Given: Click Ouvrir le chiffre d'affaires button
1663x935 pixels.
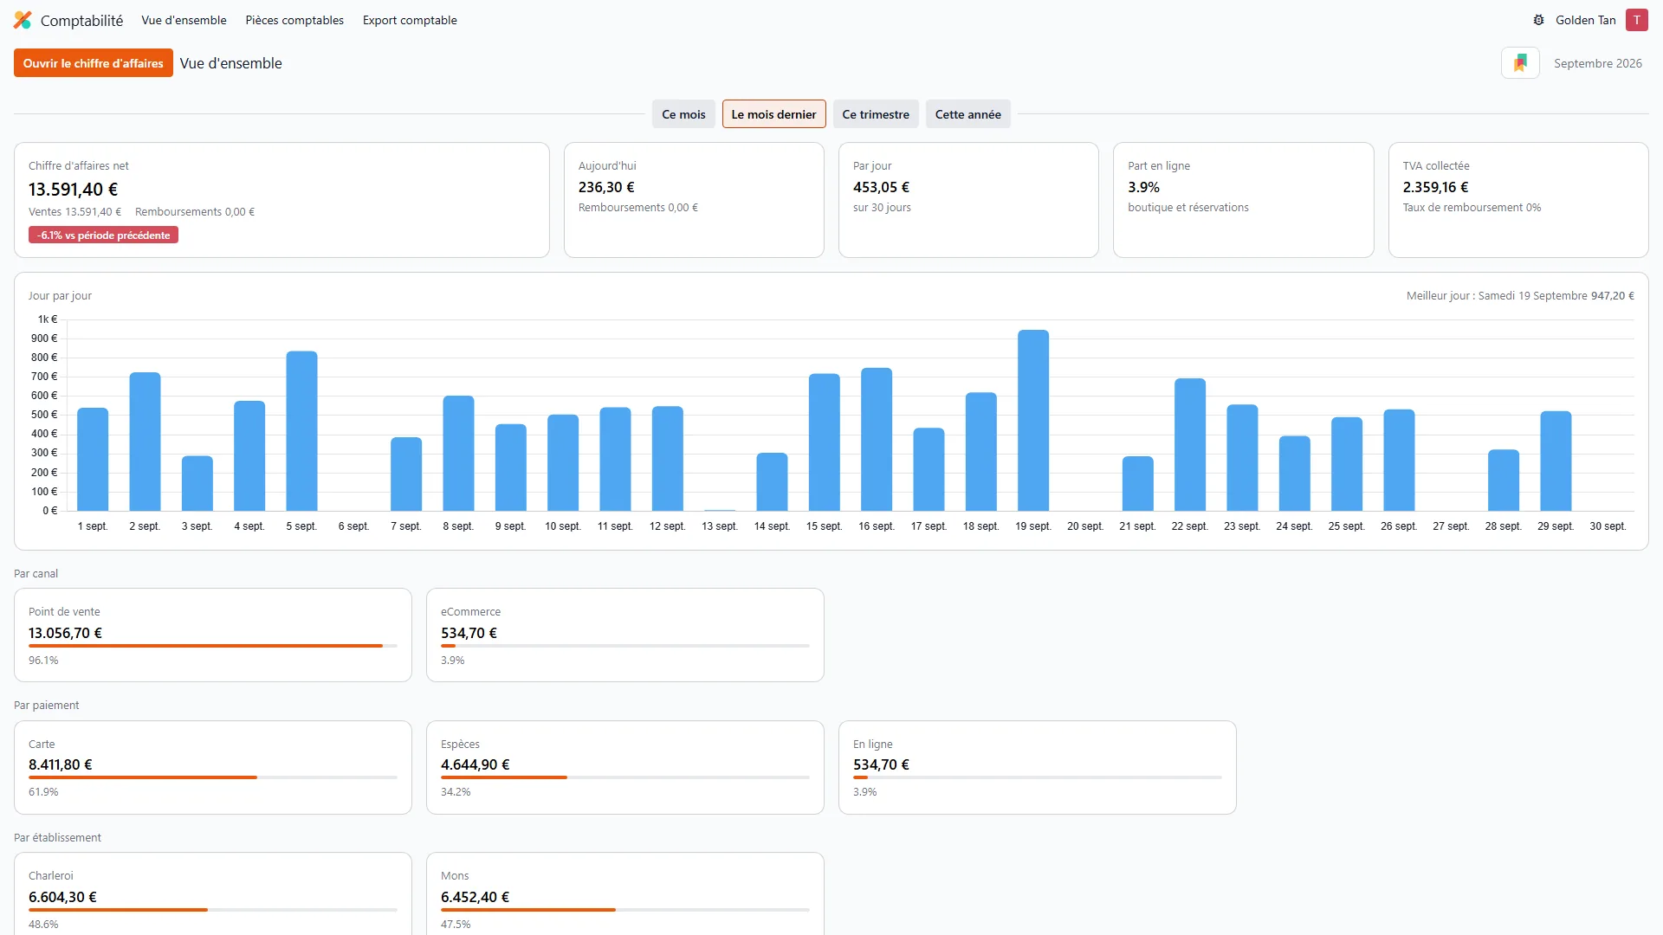Looking at the screenshot, I should click(x=94, y=63).
